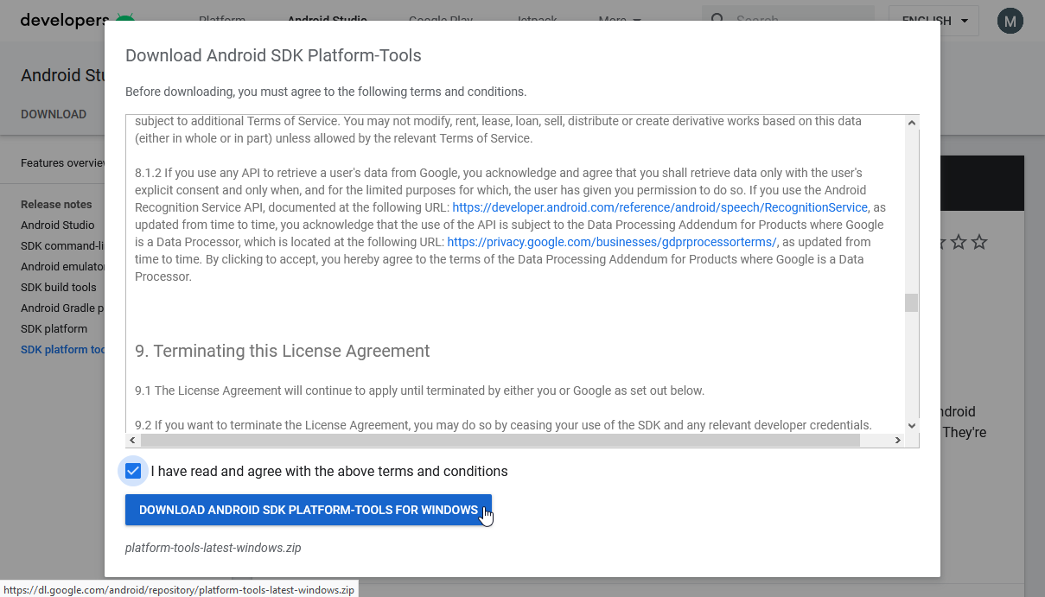Click the Before downloading, you must agree sentence
The width and height of the screenshot is (1045, 597).
pyautogui.click(x=326, y=92)
